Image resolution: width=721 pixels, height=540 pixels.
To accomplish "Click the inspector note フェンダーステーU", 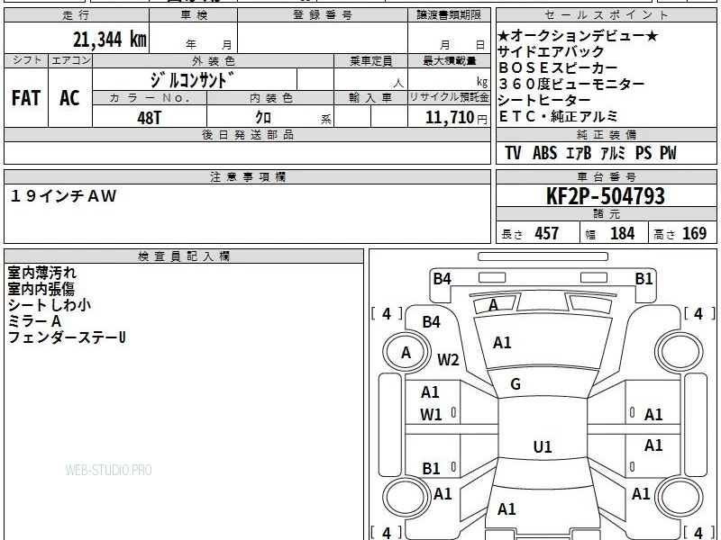I will pyautogui.click(x=67, y=337).
